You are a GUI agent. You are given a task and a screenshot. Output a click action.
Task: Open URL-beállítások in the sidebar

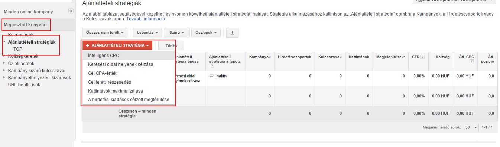[x=24, y=84]
